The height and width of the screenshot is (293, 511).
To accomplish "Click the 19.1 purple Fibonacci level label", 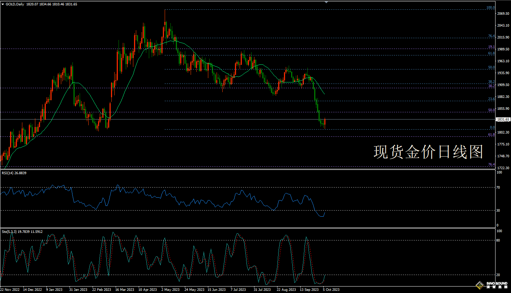I will coord(491,47).
